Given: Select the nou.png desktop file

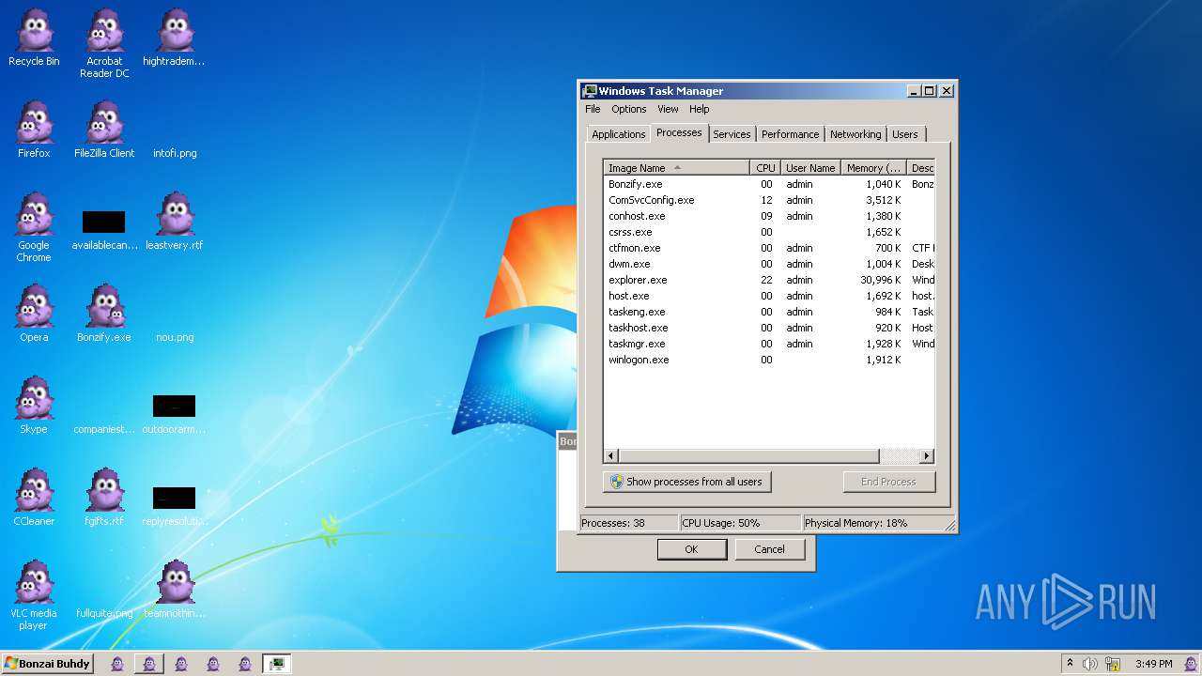Looking at the screenshot, I should [x=175, y=337].
